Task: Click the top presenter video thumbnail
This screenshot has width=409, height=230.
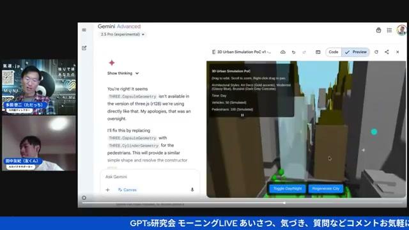Action: 39,88
